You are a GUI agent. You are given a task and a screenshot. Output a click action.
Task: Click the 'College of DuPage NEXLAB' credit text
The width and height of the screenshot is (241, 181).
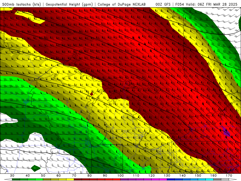click(x=121, y=5)
